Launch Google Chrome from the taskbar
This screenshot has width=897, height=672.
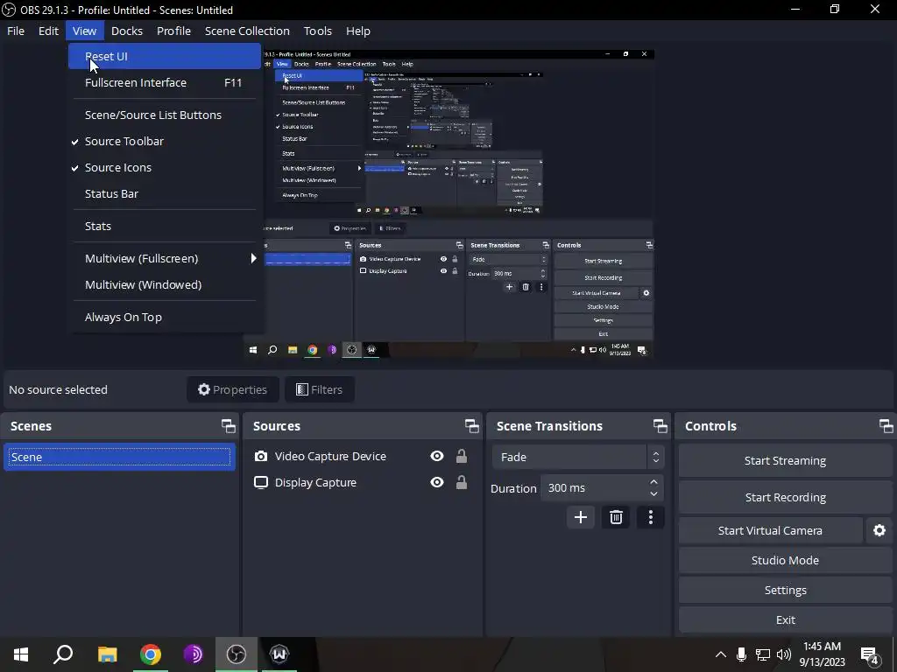tap(151, 654)
